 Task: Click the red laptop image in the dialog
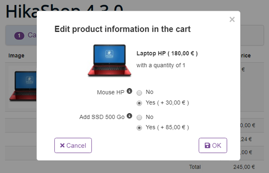[x=109, y=60]
